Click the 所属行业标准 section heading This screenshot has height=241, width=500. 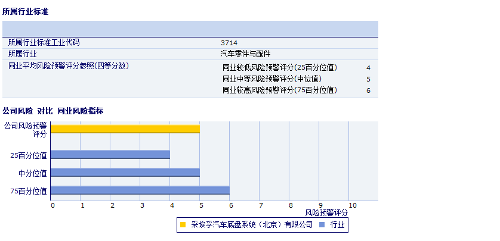coord(25,11)
